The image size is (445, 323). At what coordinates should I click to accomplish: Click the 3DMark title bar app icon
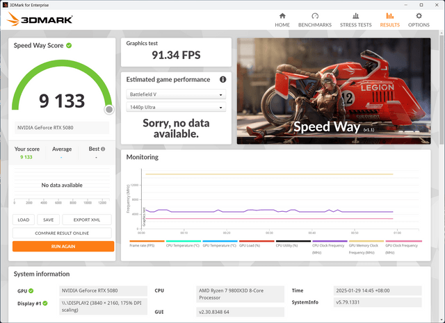5,5
